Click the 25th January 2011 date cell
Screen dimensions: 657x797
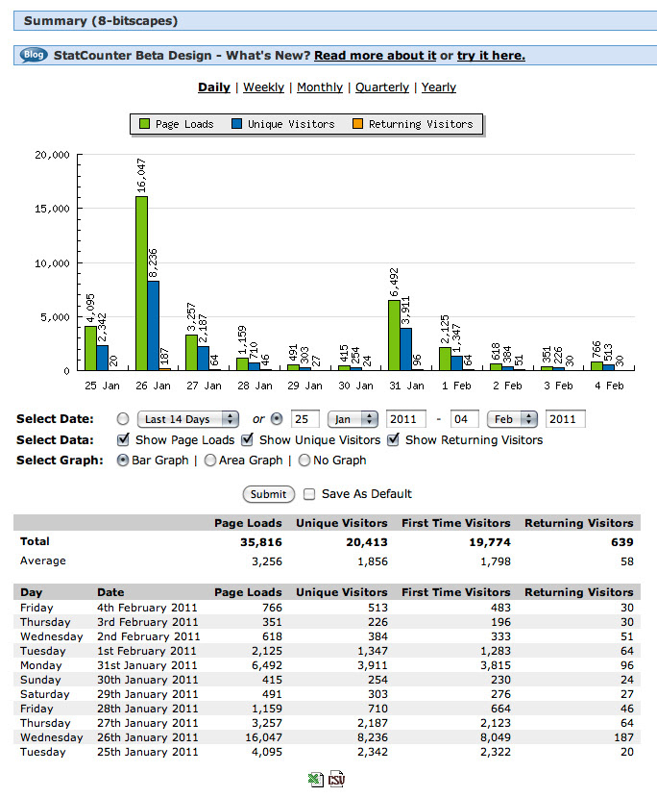(147, 752)
